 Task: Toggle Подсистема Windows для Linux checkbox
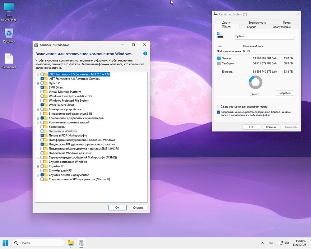pos(42,153)
